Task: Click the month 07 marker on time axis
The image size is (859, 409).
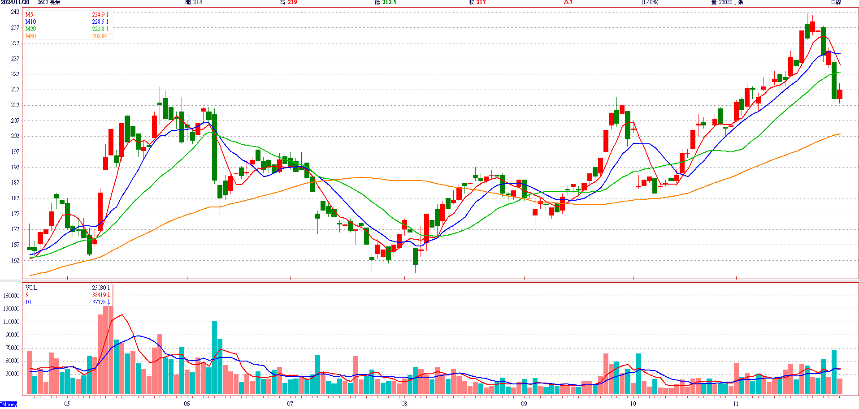Action: 290,404
